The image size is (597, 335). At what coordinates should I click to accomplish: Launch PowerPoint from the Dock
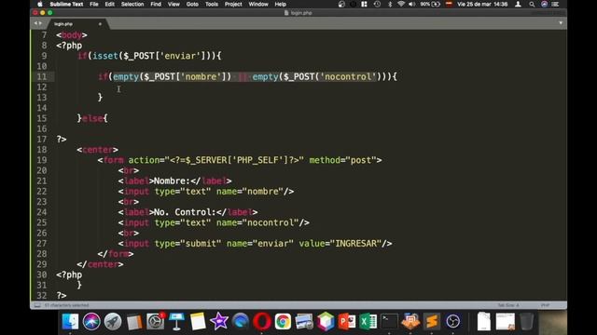tap(346, 321)
